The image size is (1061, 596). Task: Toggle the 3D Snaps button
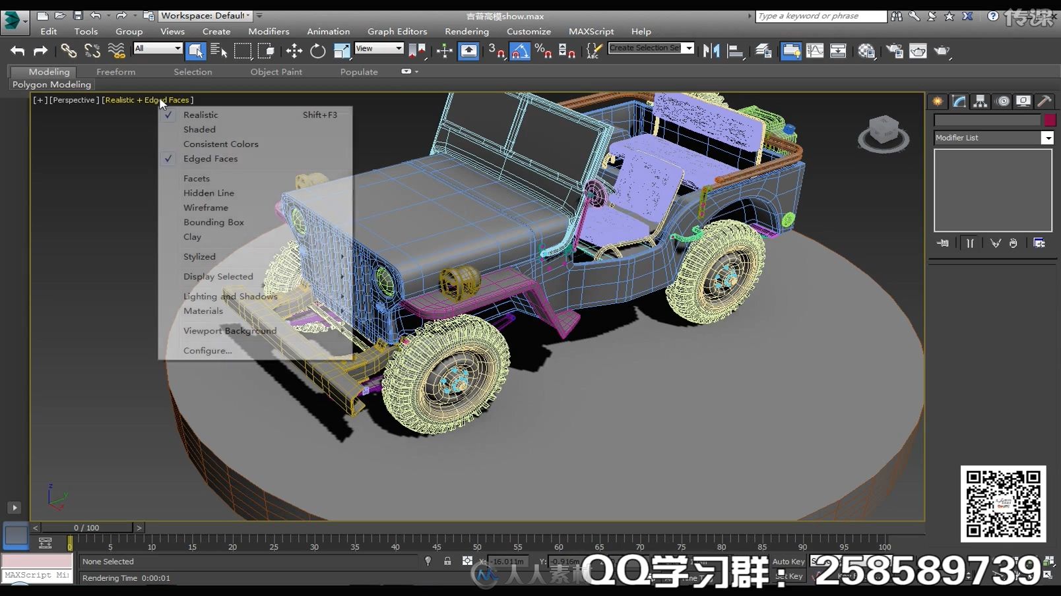(x=496, y=51)
